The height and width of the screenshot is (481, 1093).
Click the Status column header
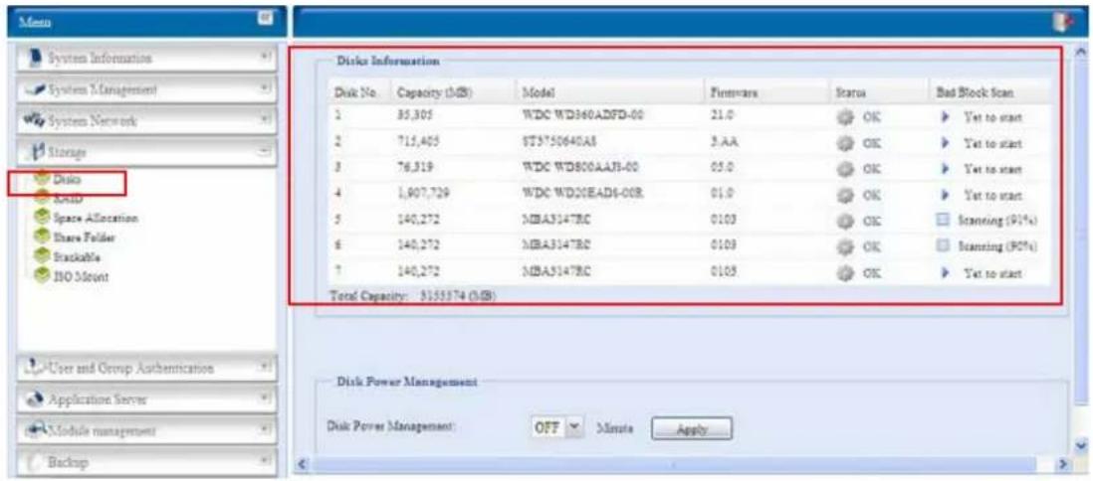[850, 91]
